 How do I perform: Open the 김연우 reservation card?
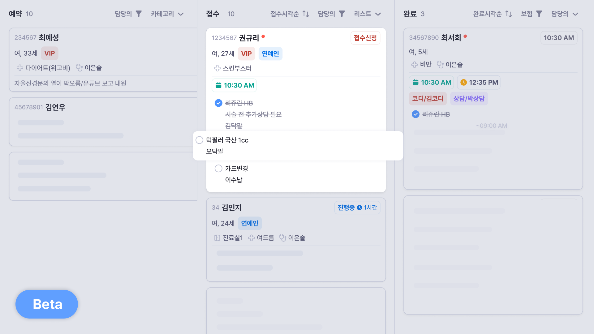point(103,122)
